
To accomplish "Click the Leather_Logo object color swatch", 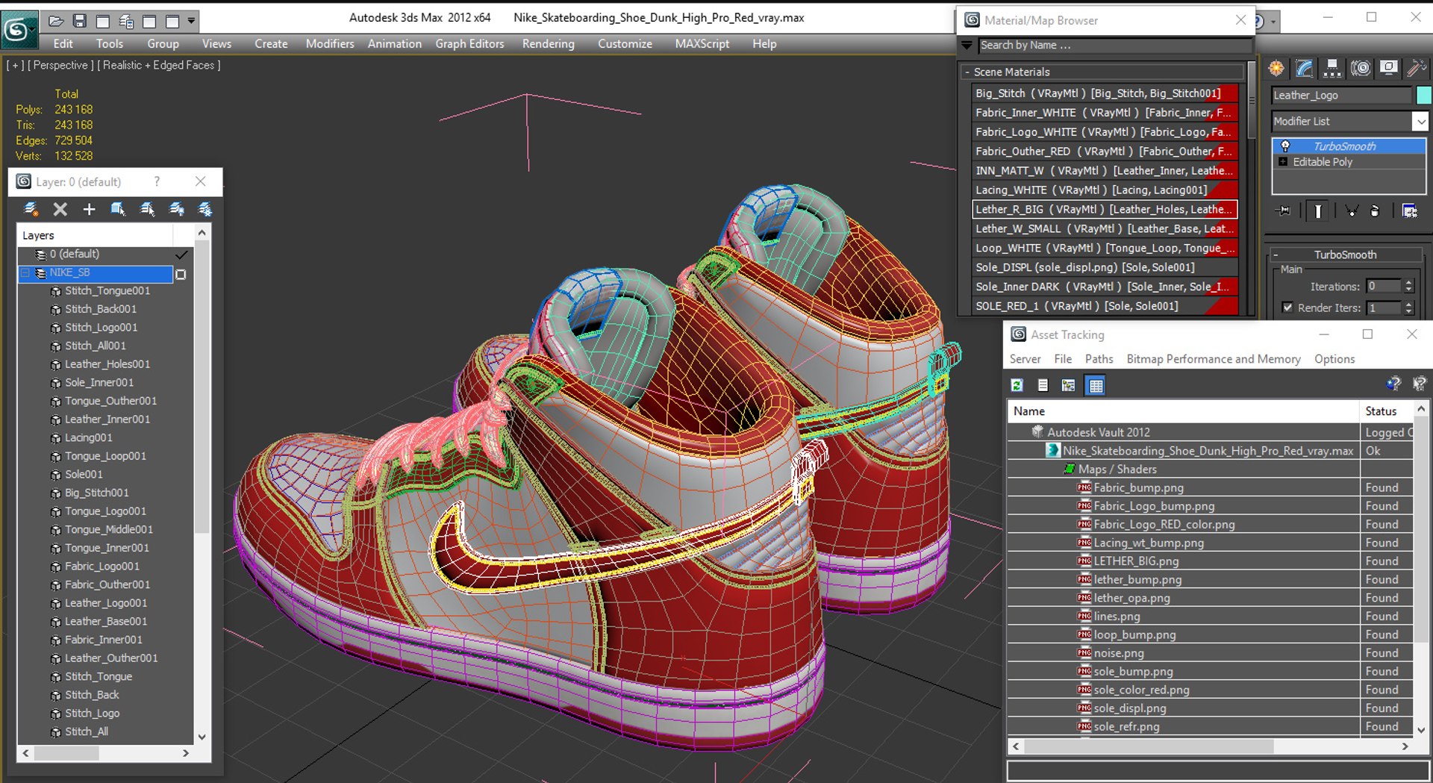I will (x=1423, y=95).
